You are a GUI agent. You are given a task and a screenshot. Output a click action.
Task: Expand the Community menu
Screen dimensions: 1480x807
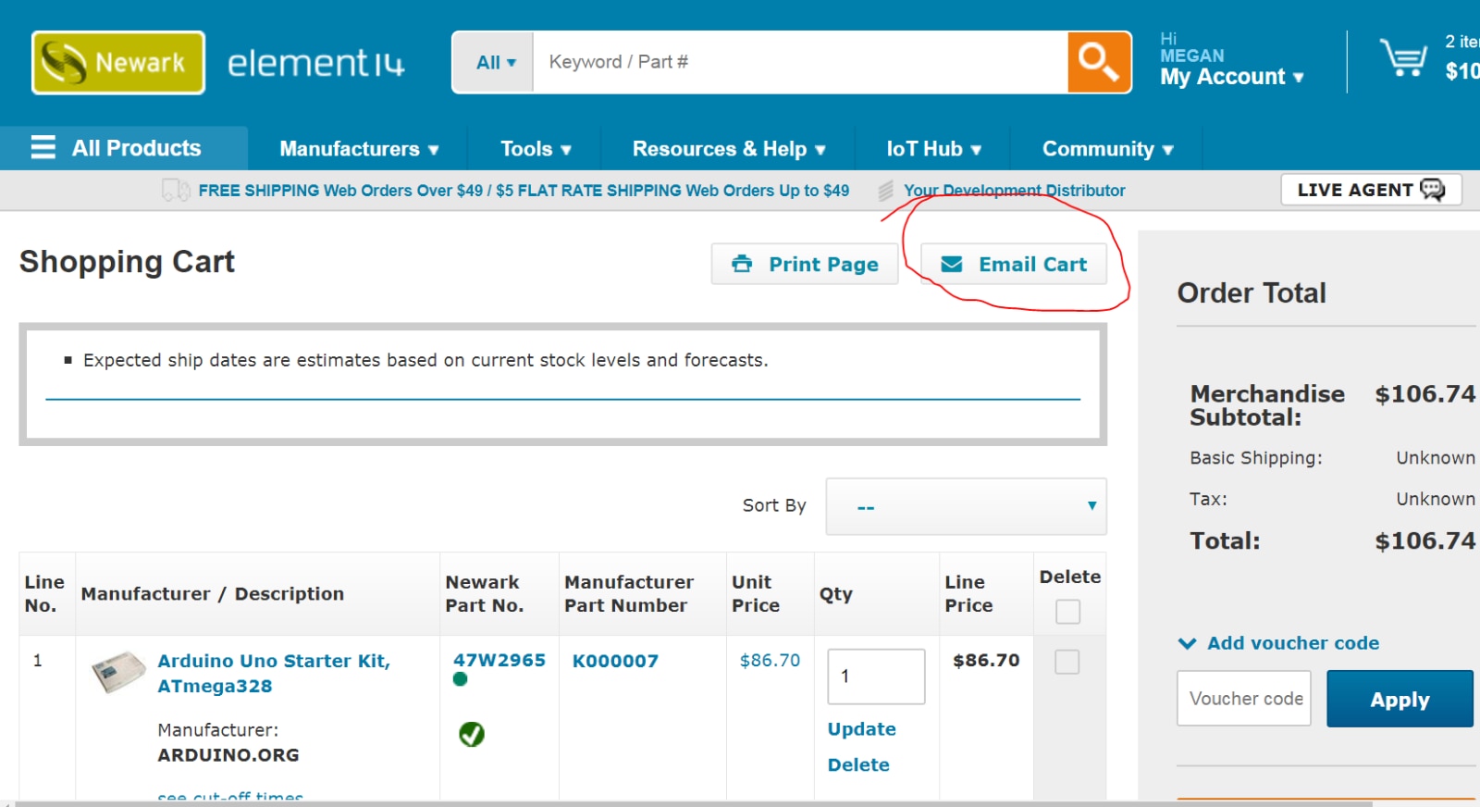1107,149
